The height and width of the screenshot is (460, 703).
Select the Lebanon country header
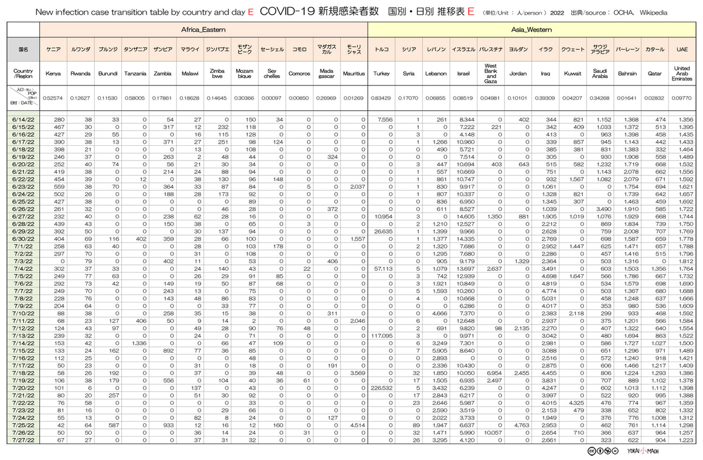coord(436,74)
